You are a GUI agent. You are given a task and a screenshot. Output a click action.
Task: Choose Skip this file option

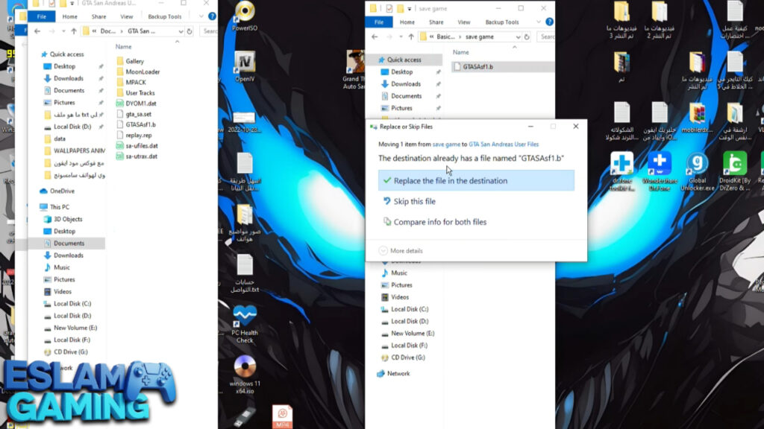414,201
